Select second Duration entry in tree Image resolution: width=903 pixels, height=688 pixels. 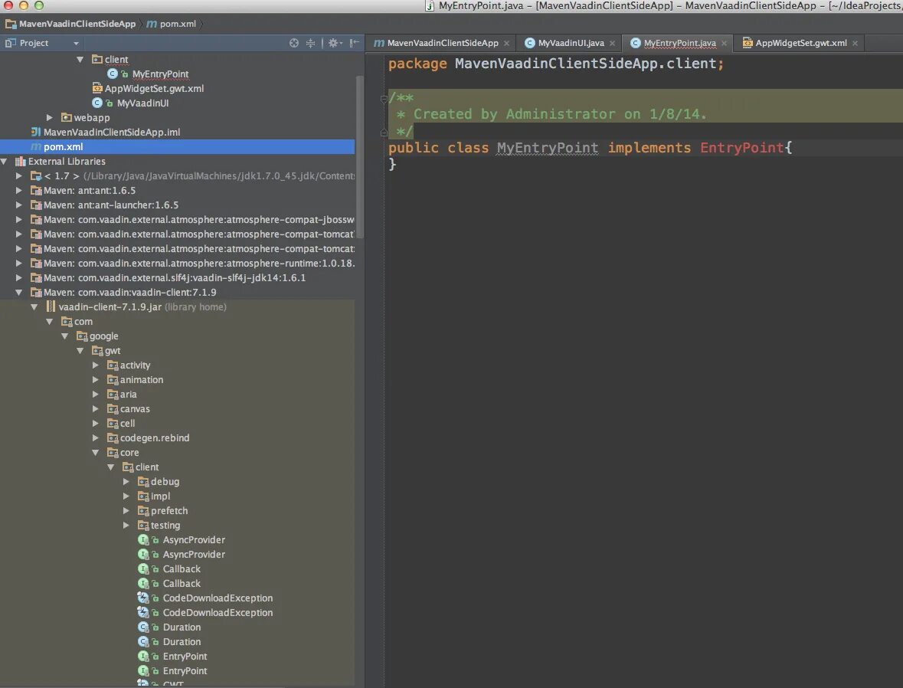click(x=182, y=642)
